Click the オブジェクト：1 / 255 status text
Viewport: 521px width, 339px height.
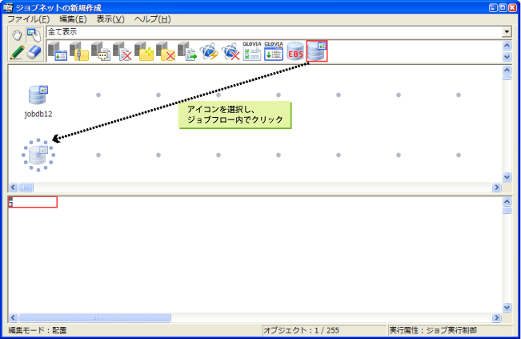(302, 330)
